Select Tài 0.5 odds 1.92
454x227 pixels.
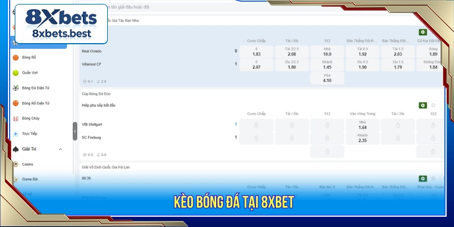pyautogui.click(x=363, y=52)
